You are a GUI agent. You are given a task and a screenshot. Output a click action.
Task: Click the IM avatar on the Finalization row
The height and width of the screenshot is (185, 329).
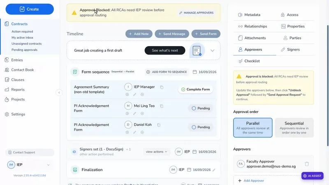pos(173,170)
